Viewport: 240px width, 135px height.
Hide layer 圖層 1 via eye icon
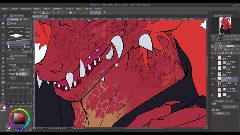pos(212,68)
